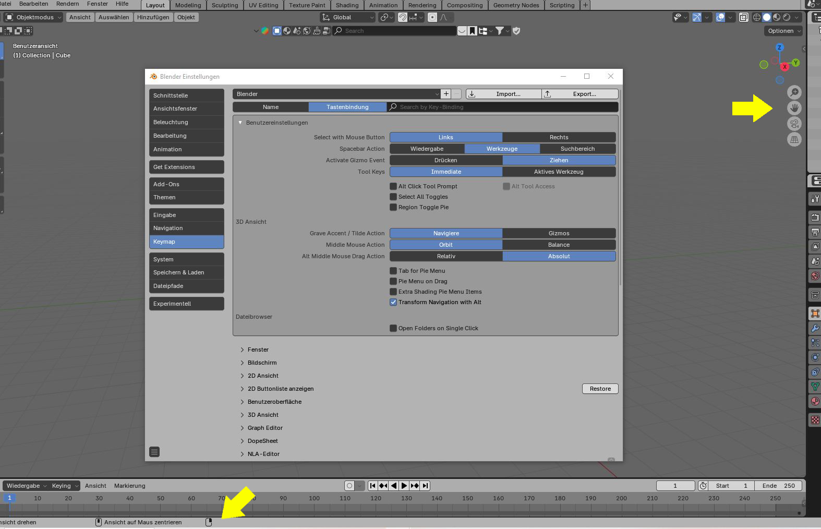
Task: Click the red X axis of the navigation gizmo
Action: (784, 67)
